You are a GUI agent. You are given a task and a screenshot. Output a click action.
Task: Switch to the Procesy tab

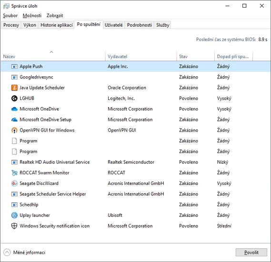pos(11,25)
